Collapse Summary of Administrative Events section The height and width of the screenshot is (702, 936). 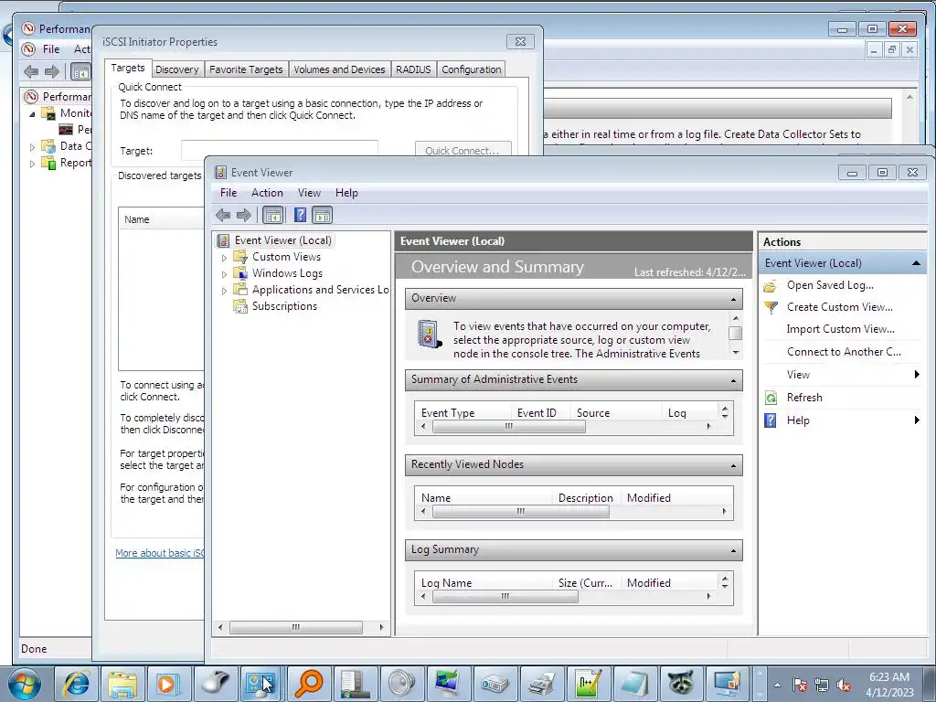tap(734, 380)
